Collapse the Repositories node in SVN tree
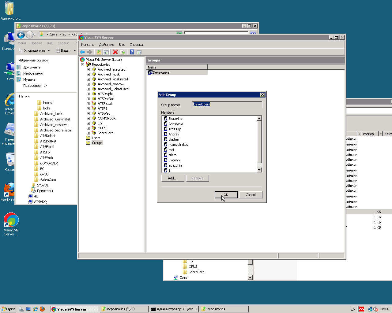 [x=82, y=64]
